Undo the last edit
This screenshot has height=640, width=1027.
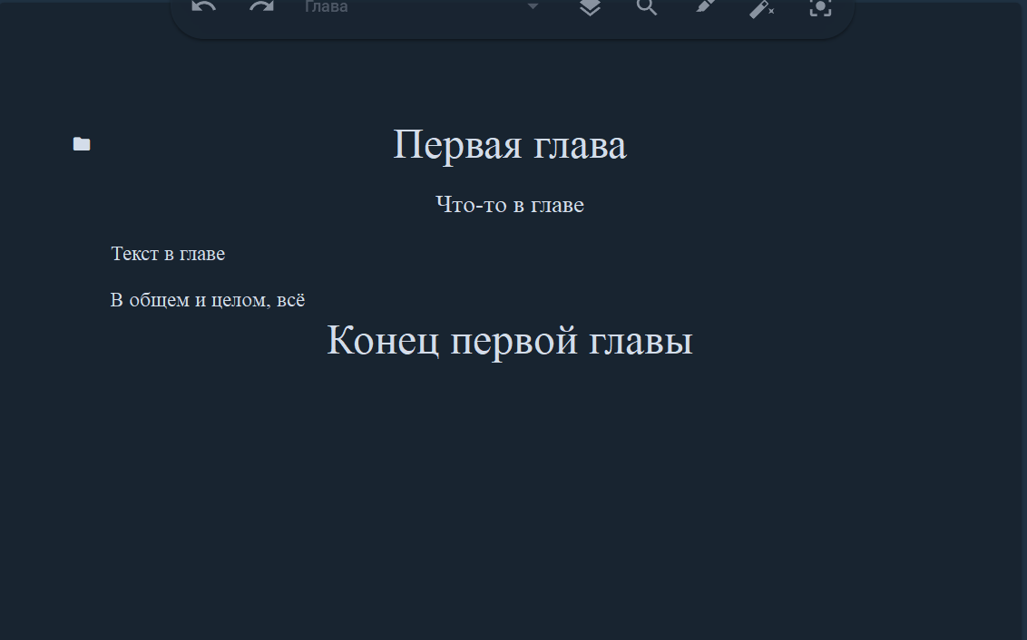click(x=202, y=6)
